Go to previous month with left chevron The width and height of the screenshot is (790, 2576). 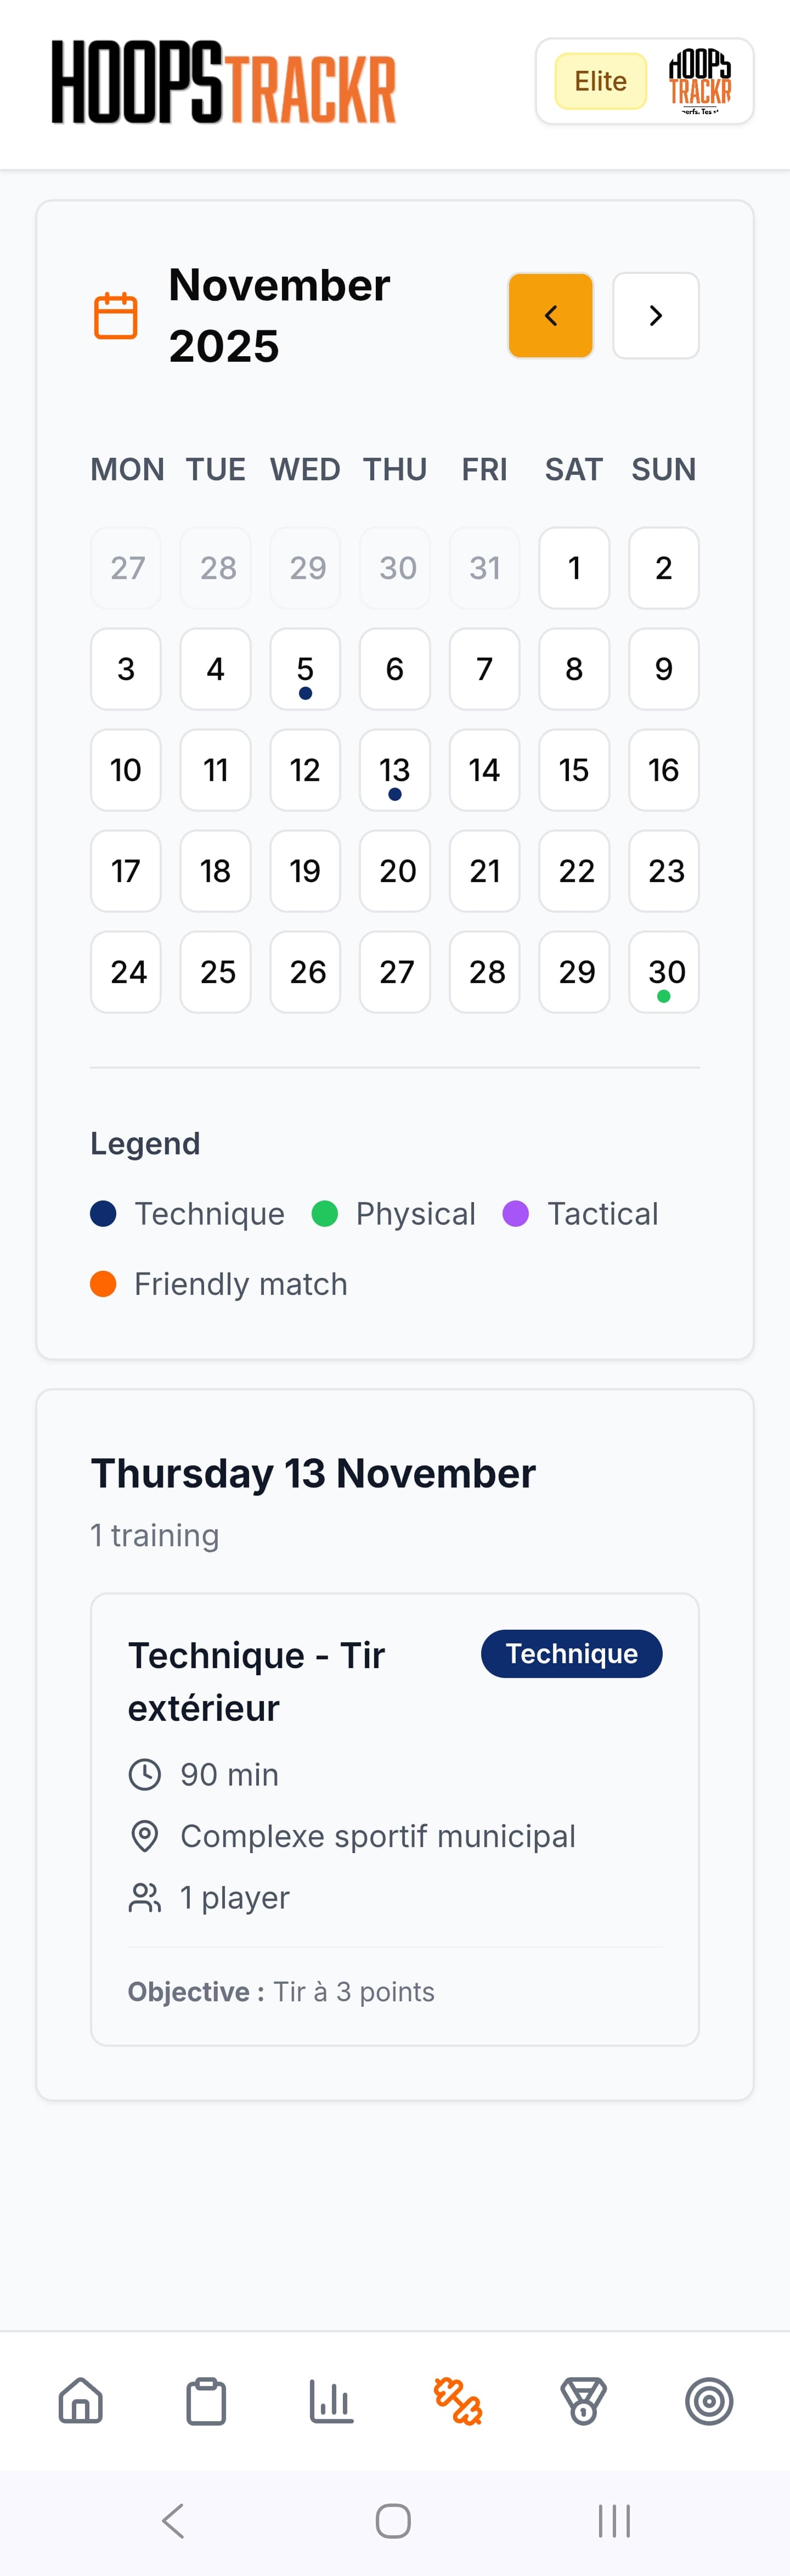point(551,316)
